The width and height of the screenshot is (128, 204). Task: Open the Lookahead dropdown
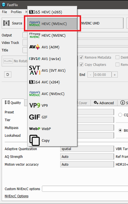coord(96,135)
